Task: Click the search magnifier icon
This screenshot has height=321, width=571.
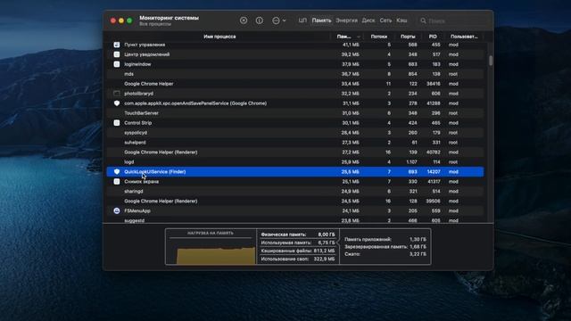Action: click(x=423, y=21)
